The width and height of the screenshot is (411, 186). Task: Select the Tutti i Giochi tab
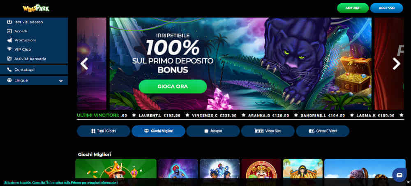click(x=104, y=131)
